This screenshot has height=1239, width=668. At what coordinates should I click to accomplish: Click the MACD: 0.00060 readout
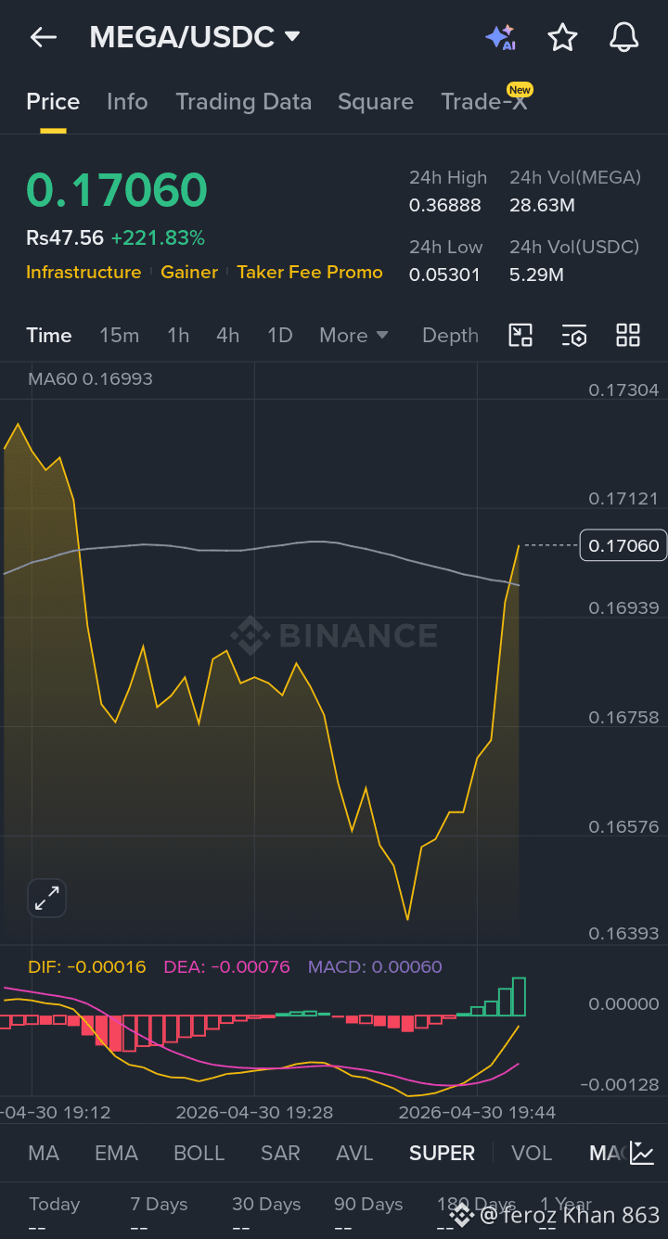pyautogui.click(x=375, y=966)
